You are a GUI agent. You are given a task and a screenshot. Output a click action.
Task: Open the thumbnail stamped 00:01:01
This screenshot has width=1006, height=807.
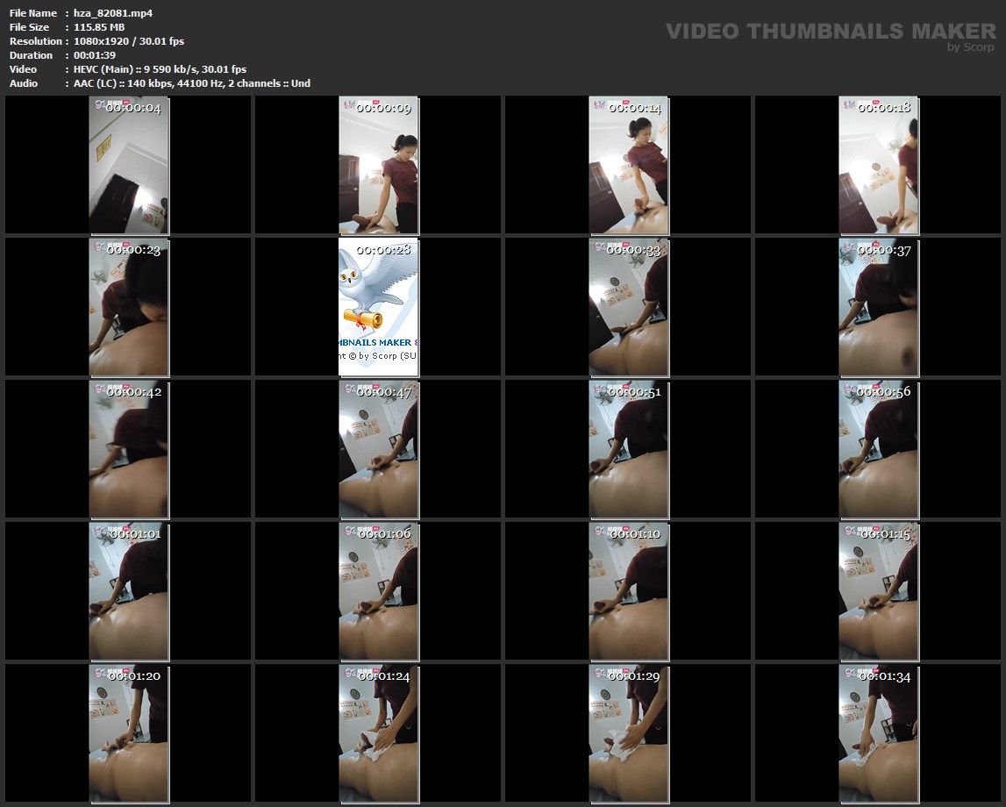click(129, 591)
